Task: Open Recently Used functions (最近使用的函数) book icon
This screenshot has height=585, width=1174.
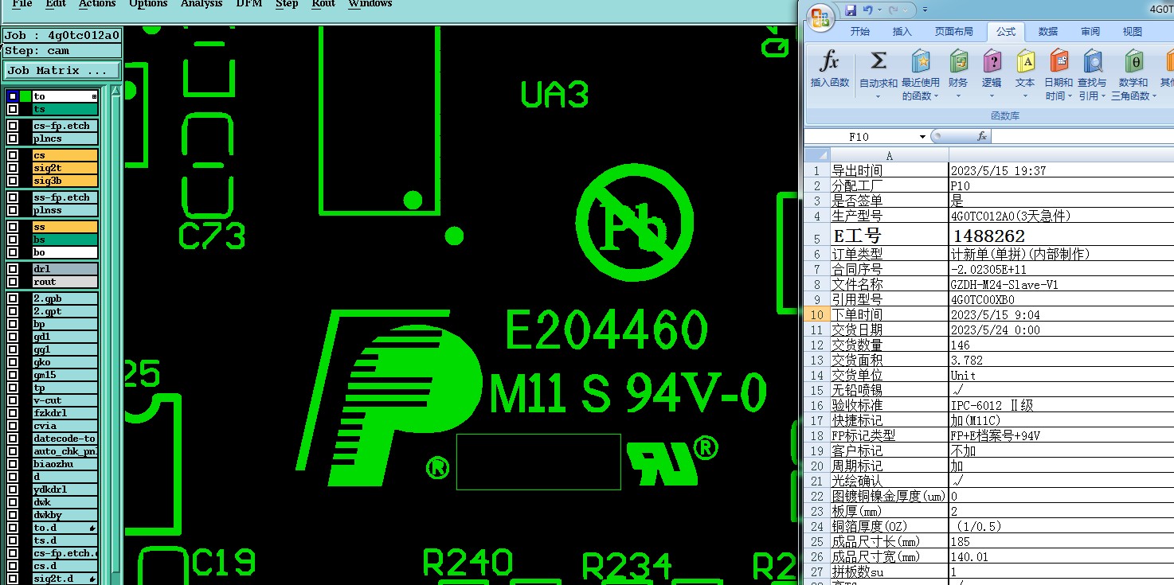Action: [921, 61]
